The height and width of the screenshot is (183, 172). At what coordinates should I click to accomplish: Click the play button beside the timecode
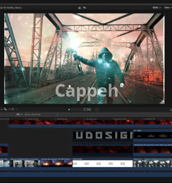tap(69, 110)
